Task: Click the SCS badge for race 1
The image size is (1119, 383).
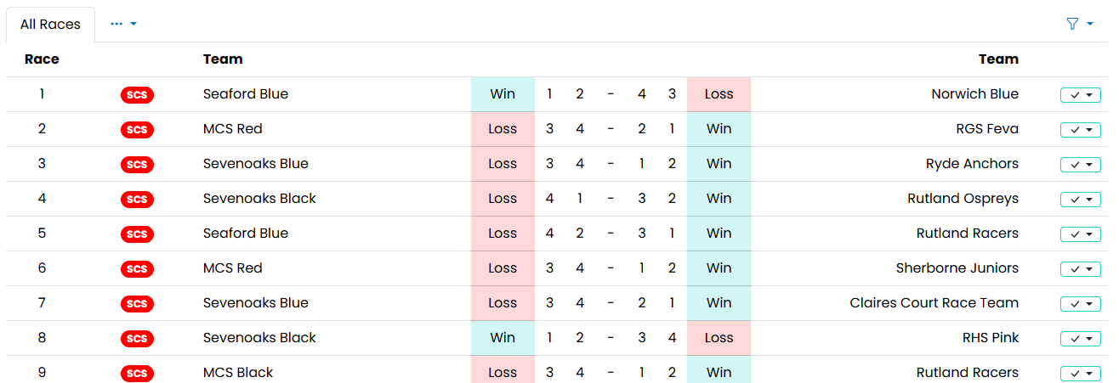Action: [137, 95]
